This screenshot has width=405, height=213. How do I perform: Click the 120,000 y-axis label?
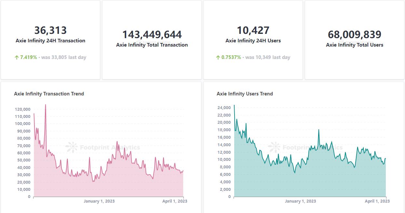coord(23,109)
